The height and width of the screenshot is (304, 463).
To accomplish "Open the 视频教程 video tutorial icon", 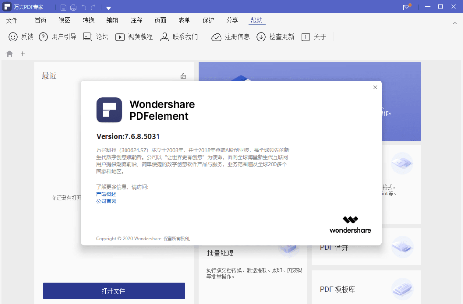I will pos(120,37).
